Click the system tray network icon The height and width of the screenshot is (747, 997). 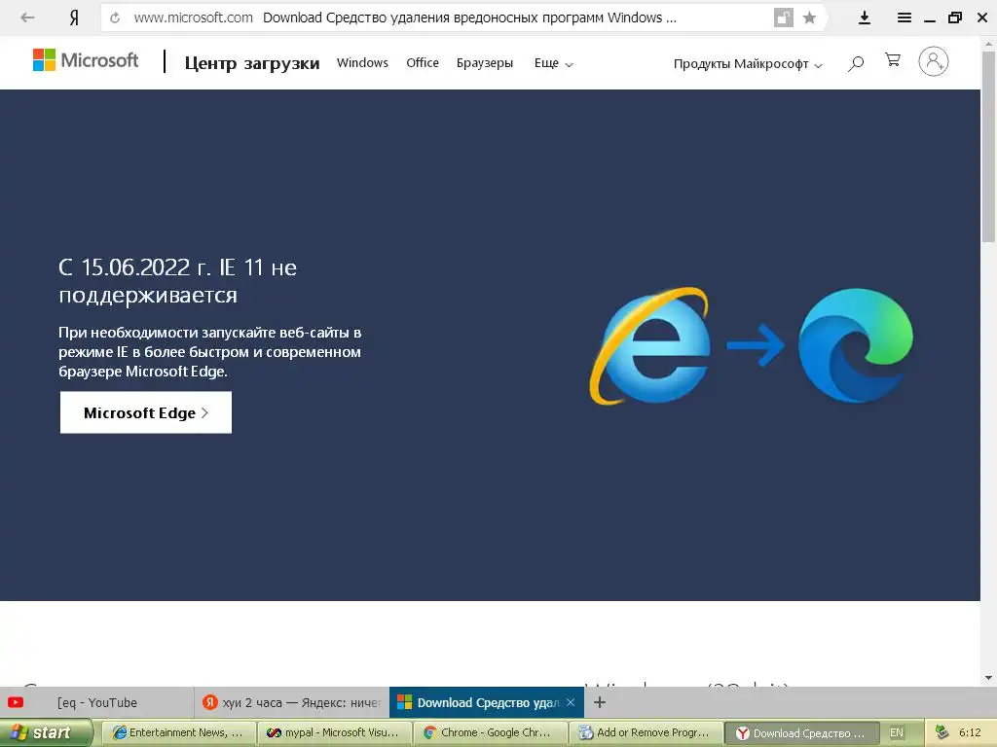click(x=942, y=731)
